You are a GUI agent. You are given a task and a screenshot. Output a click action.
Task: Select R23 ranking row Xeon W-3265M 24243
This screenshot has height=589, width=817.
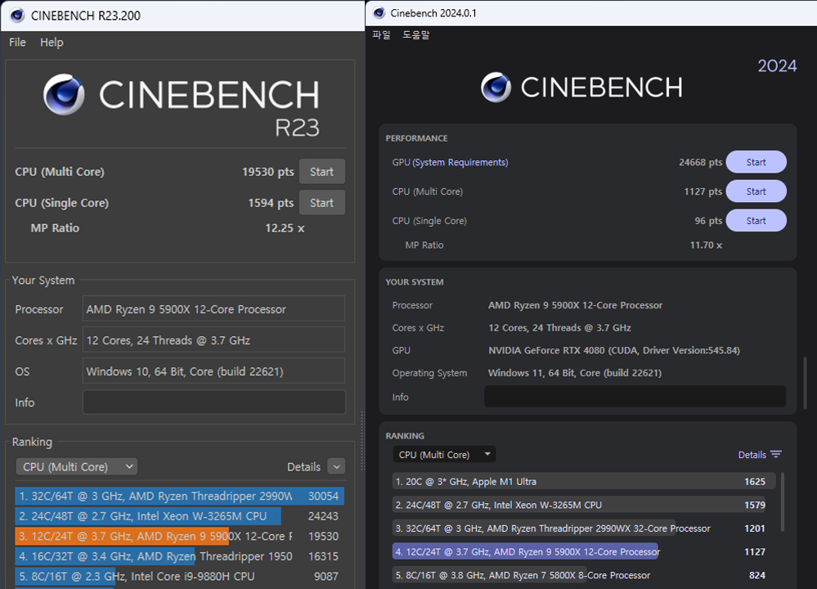[179, 516]
